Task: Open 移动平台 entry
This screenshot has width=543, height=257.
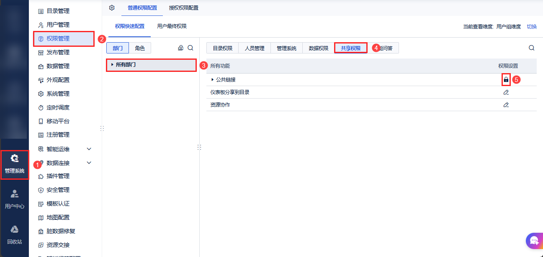Action: point(58,121)
